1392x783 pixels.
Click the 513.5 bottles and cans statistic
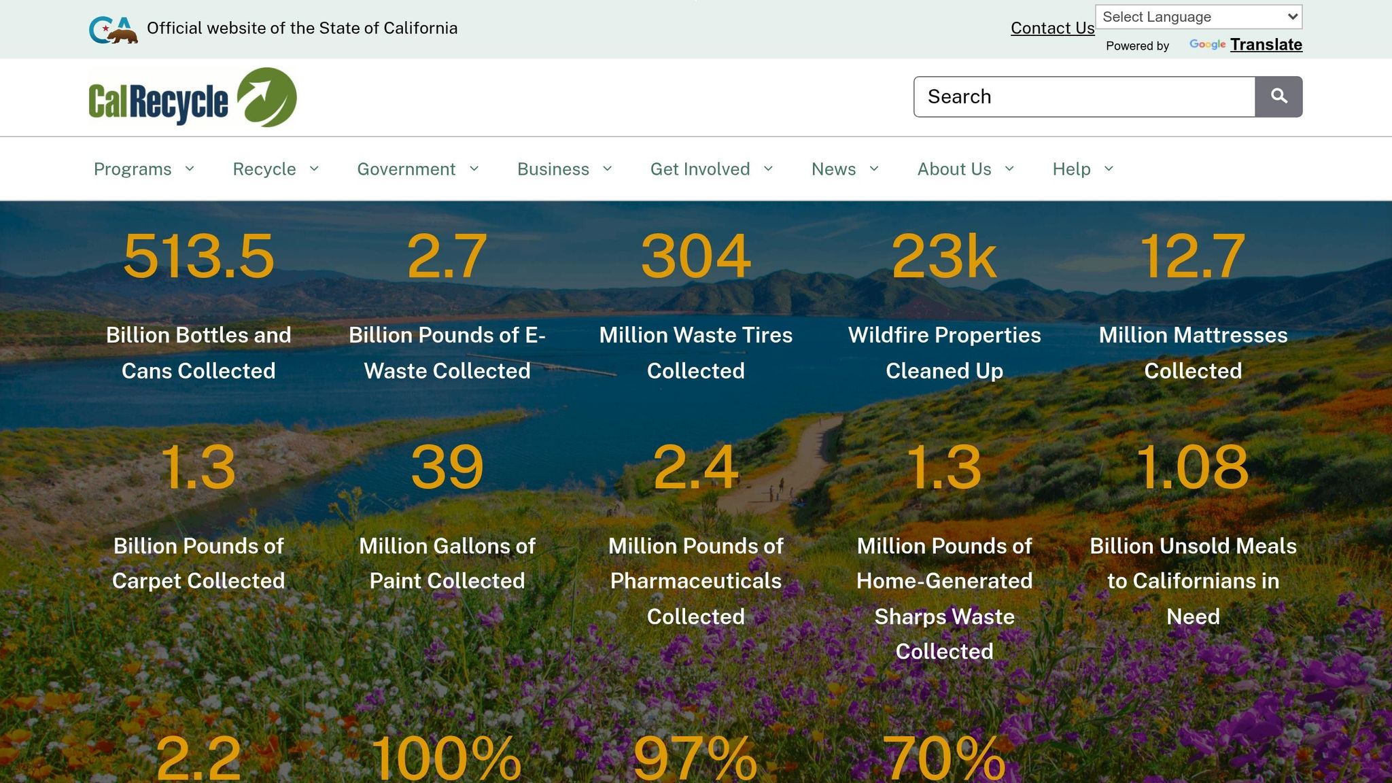tap(198, 256)
